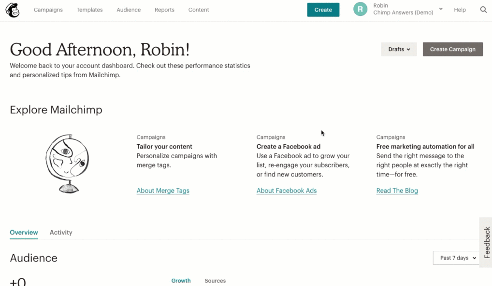Click the About Facebook Ads link
This screenshot has width=492, height=286.
[286, 191]
